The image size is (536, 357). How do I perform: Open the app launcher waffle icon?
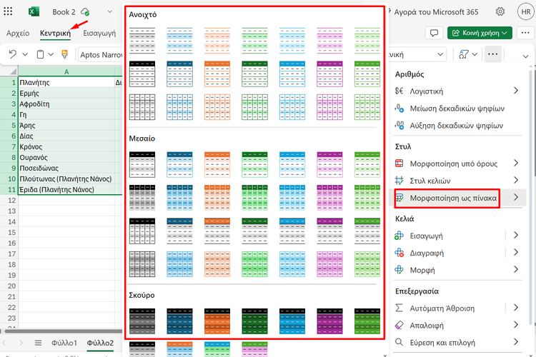pyautogui.click(x=9, y=12)
